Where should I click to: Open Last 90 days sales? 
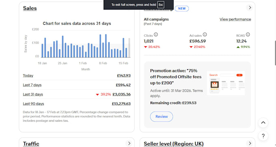point(33,104)
